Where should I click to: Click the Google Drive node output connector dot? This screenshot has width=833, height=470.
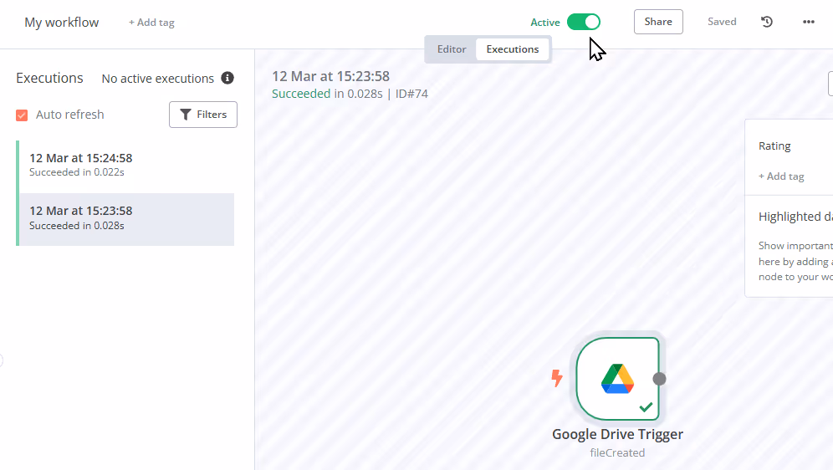tap(659, 379)
